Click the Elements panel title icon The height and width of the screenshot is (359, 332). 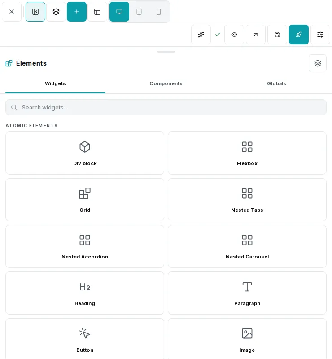(x=9, y=63)
